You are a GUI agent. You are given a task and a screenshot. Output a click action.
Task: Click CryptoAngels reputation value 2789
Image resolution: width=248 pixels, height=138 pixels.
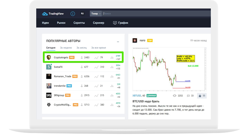[118, 56]
